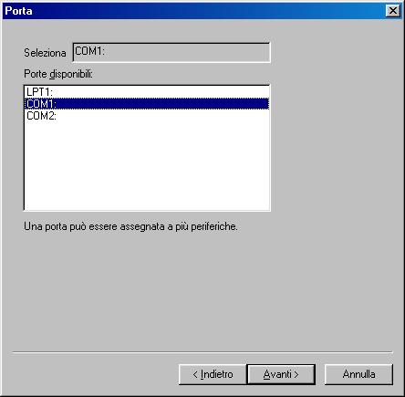
Task: Click the note about ports and periferiche
Action: tap(130, 226)
